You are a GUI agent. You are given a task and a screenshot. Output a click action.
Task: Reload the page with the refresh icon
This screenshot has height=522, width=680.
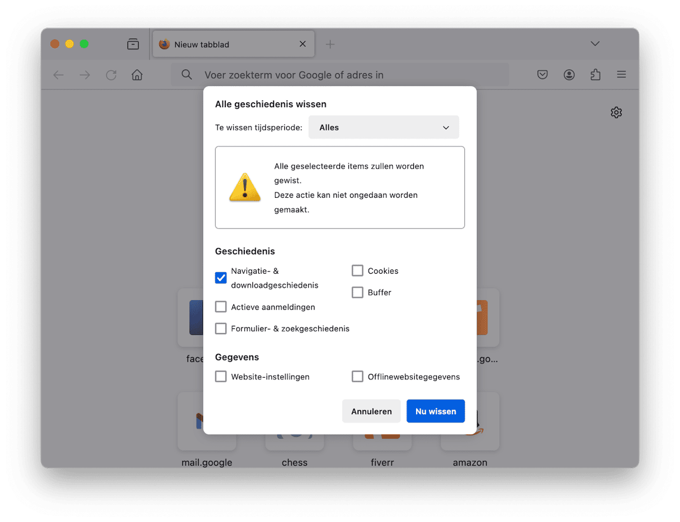pyautogui.click(x=111, y=75)
